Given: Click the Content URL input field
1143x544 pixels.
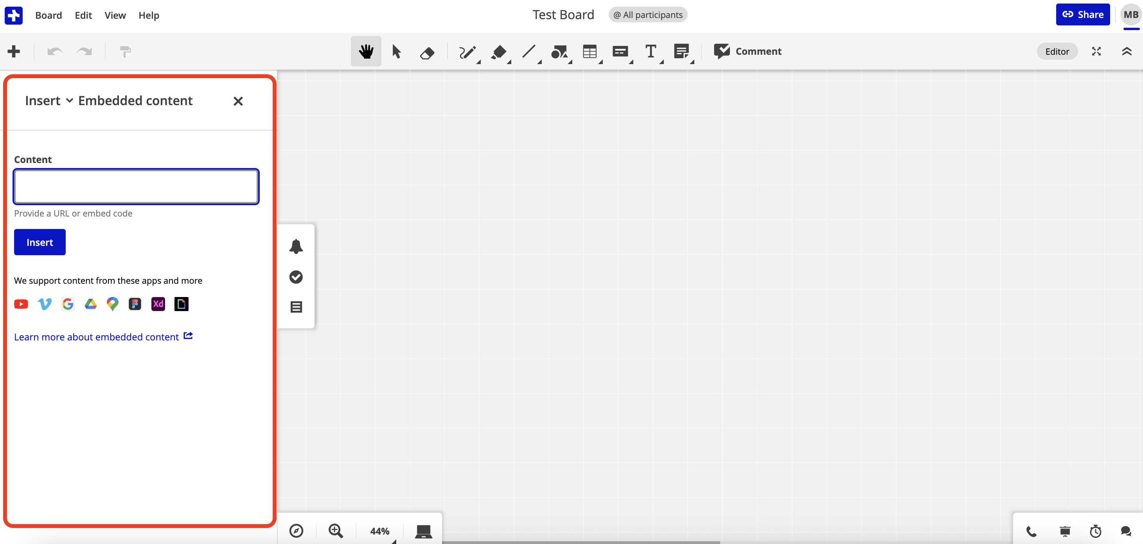Looking at the screenshot, I should 136,187.
